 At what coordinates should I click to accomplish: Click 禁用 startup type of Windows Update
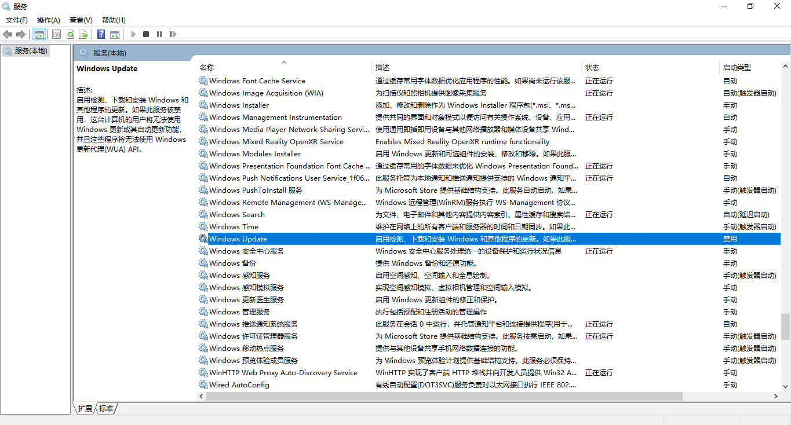pos(730,239)
